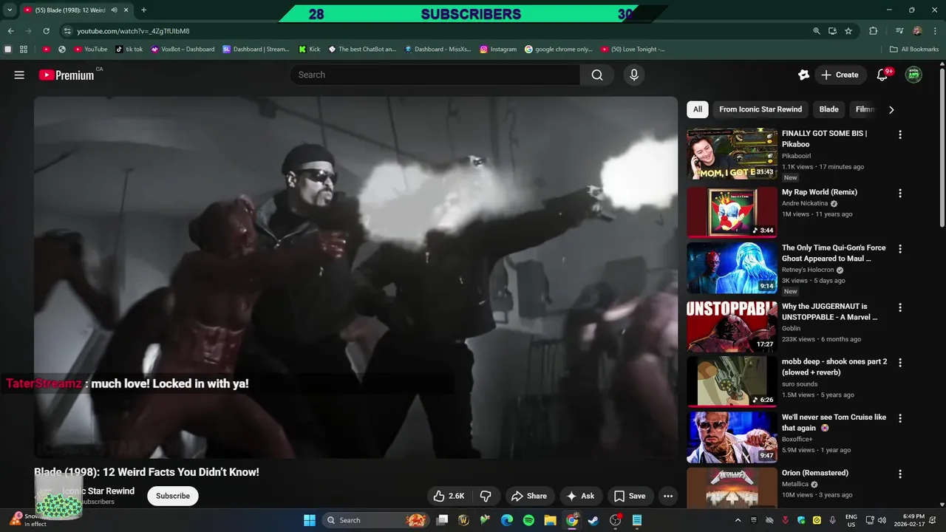The width and height of the screenshot is (946, 532).
Task: Open the Tom Cruise video thumbnail
Action: click(732, 437)
